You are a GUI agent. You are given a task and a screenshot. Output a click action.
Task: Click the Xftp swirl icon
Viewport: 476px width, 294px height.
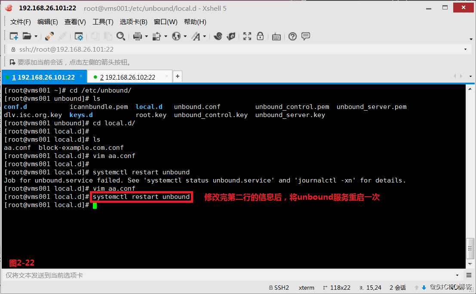point(218,37)
